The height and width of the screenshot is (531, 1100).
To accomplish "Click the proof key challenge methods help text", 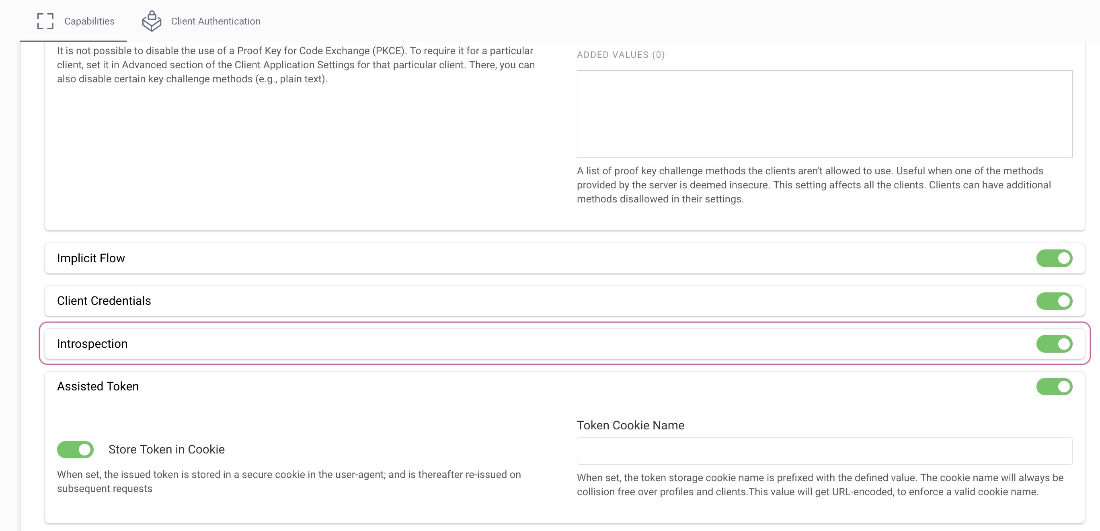I will [x=813, y=185].
